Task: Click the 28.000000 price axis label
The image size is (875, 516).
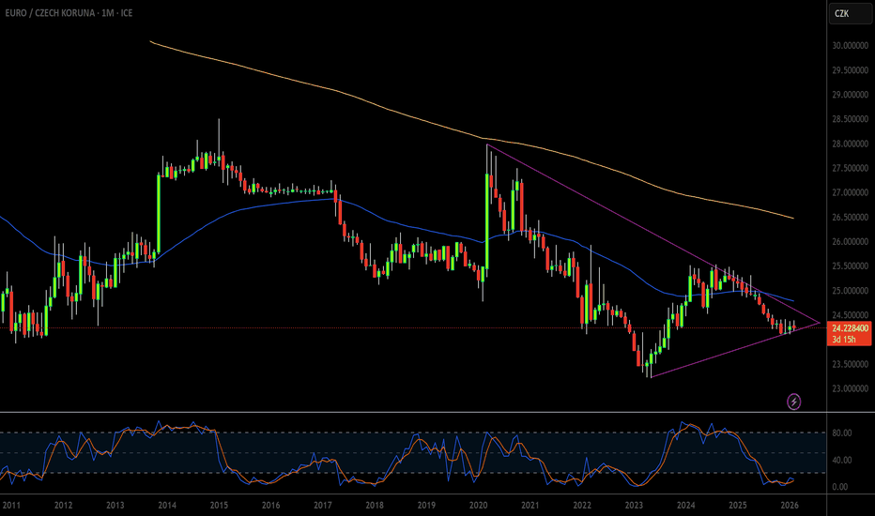Action: (x=850, y=144)
